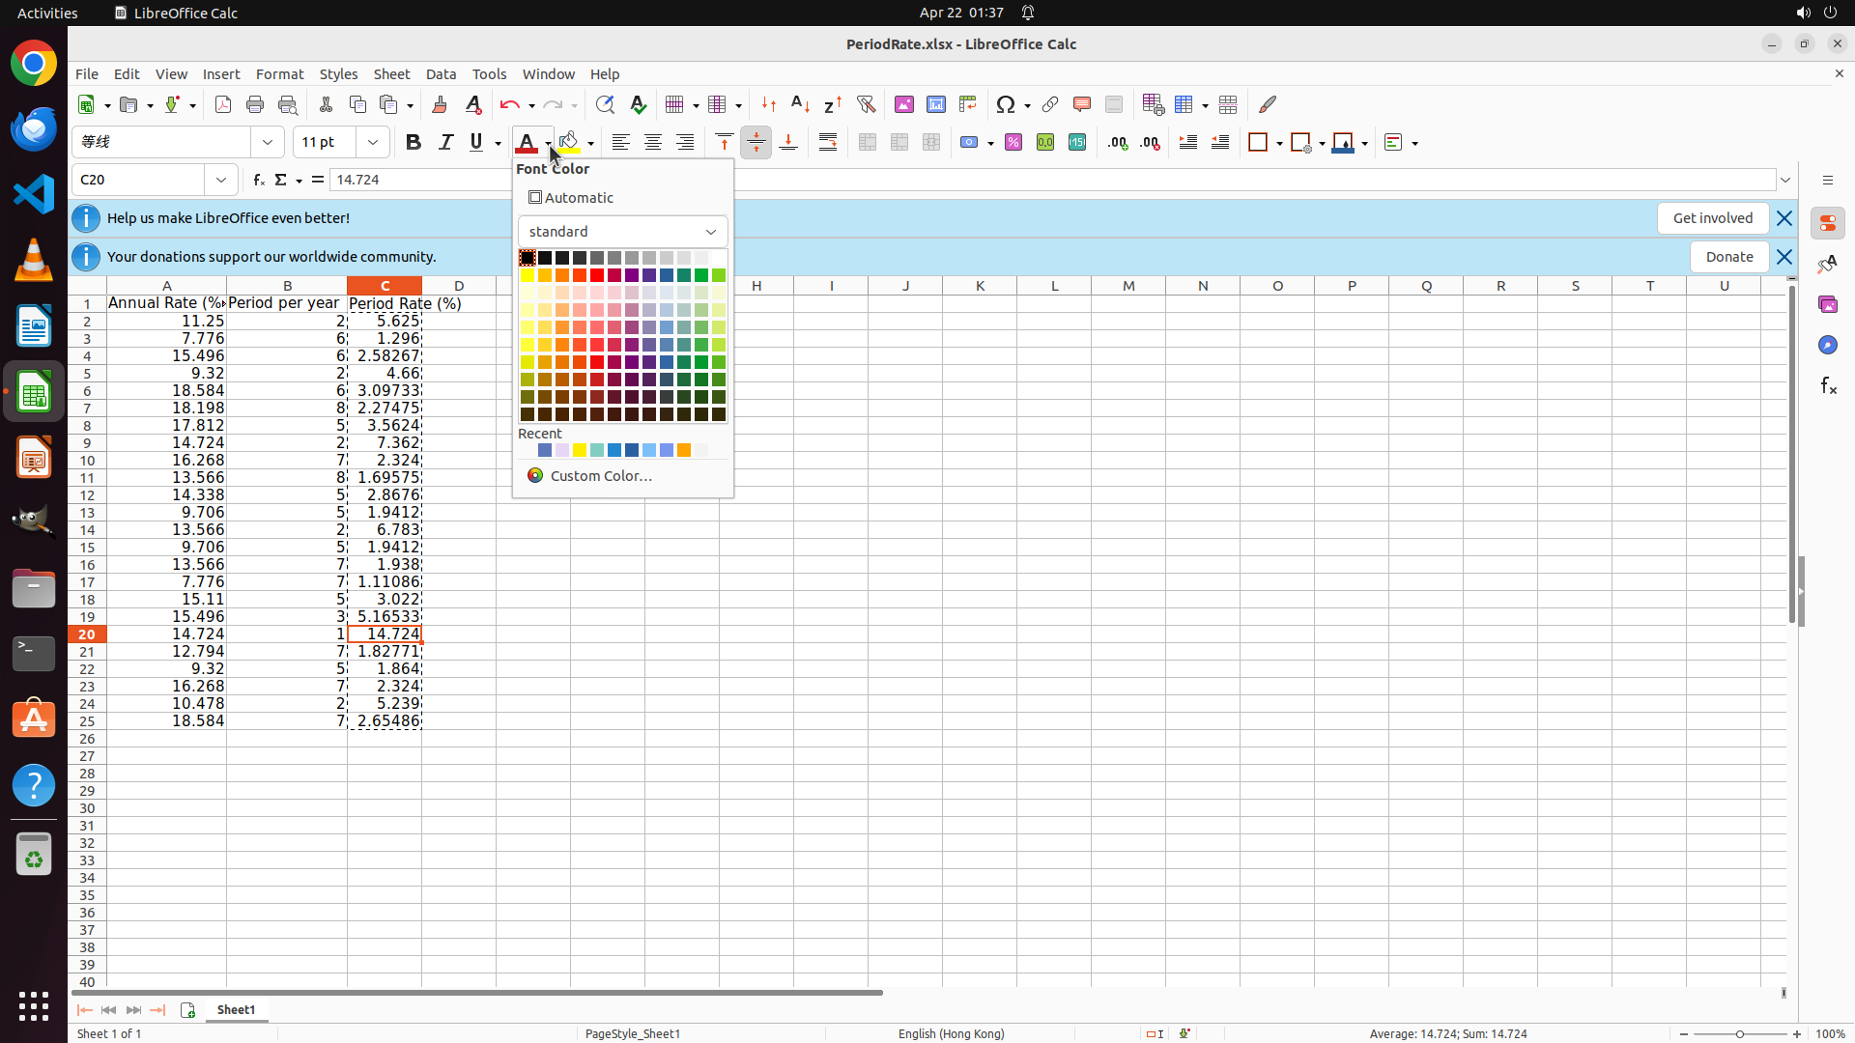
Task: Click the AutoFilter icon
Action: [x=866, y=104]
